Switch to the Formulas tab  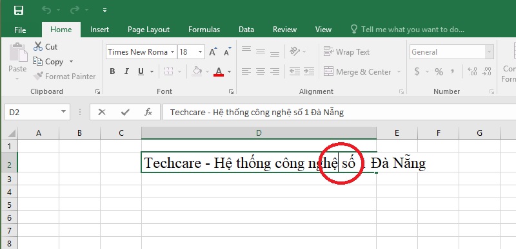point(204,30)
